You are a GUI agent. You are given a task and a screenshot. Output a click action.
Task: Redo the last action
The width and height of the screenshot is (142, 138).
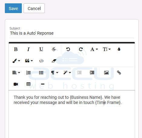[x=81, y=49]
